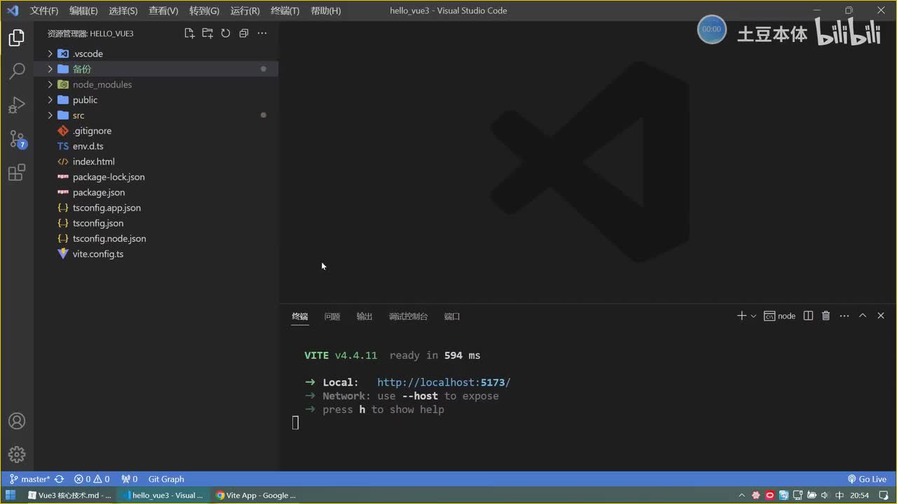Screen dimensions: 897x504
Task: Click the VS Code logo in title bar
Action: point(13,10)
